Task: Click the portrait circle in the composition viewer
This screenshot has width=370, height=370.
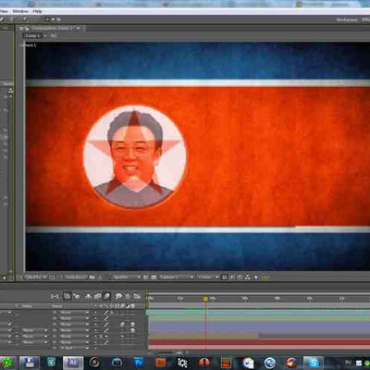Action: click(134, 157)
